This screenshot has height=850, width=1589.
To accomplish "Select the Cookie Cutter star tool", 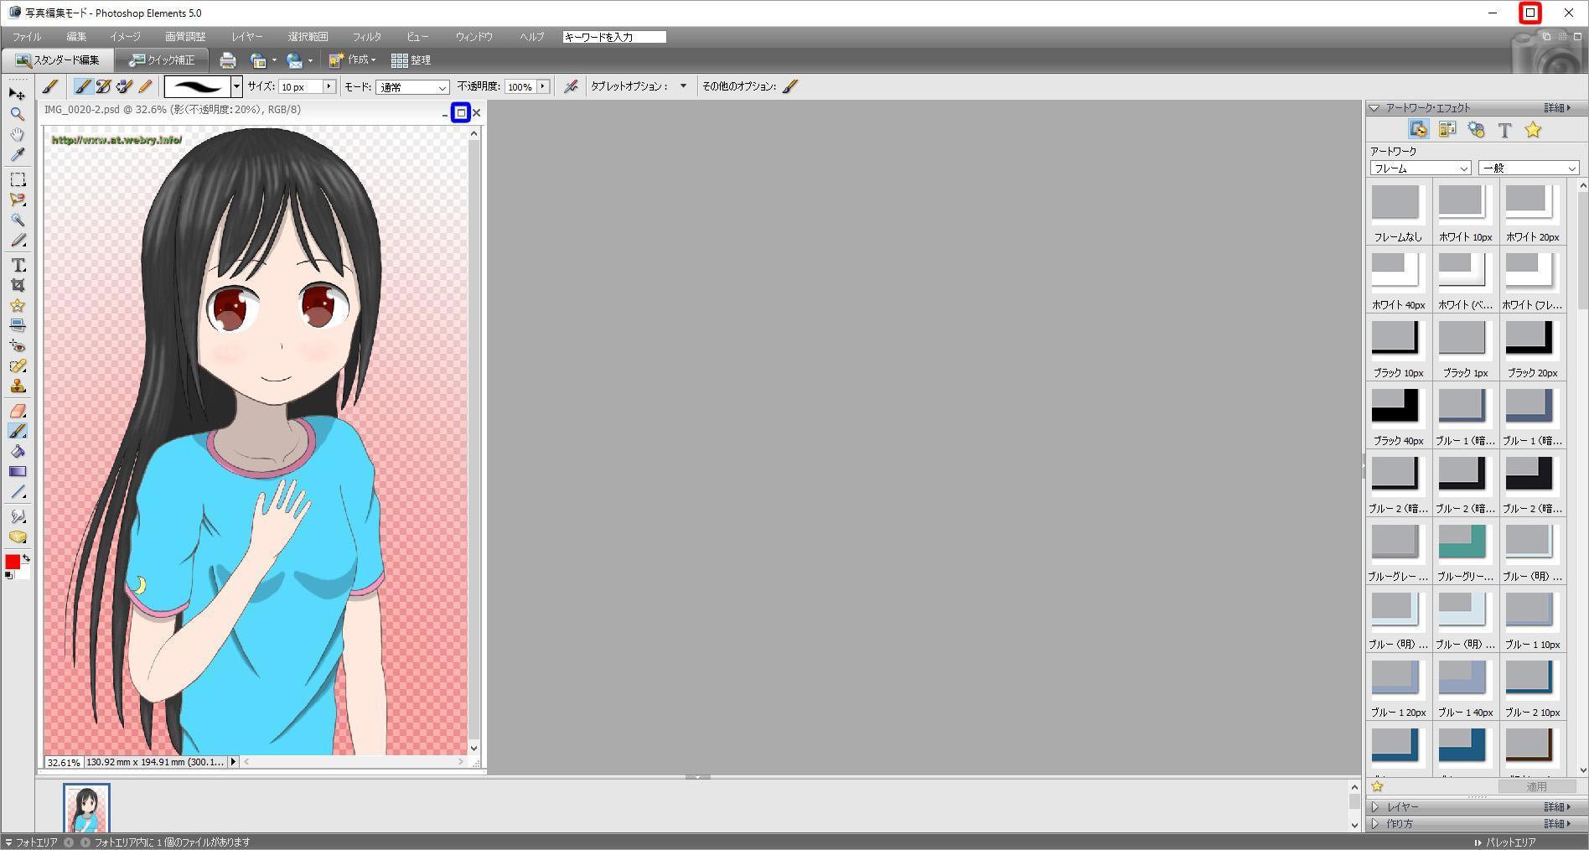I will (17, 305).
